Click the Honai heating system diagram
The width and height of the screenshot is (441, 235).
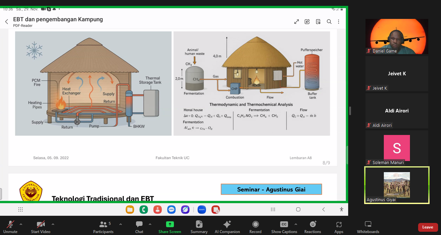tap(93, 83)
